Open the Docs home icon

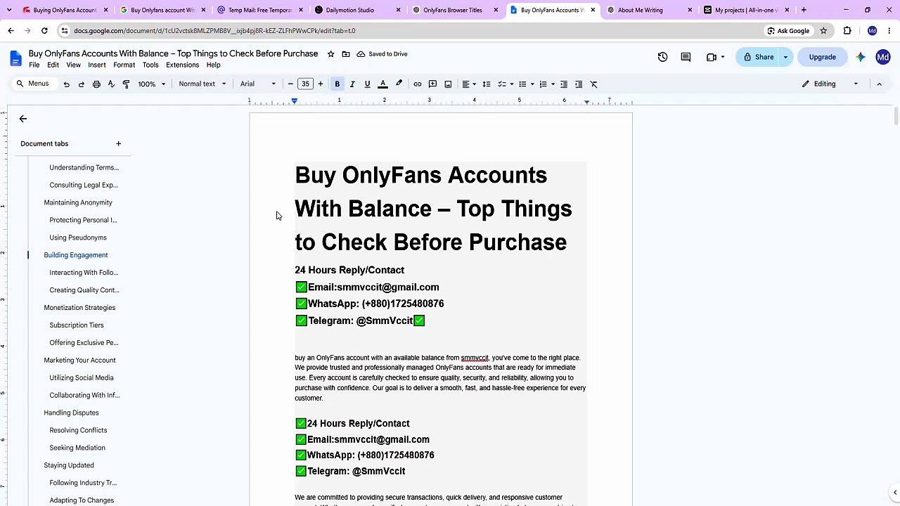[15, 58]
